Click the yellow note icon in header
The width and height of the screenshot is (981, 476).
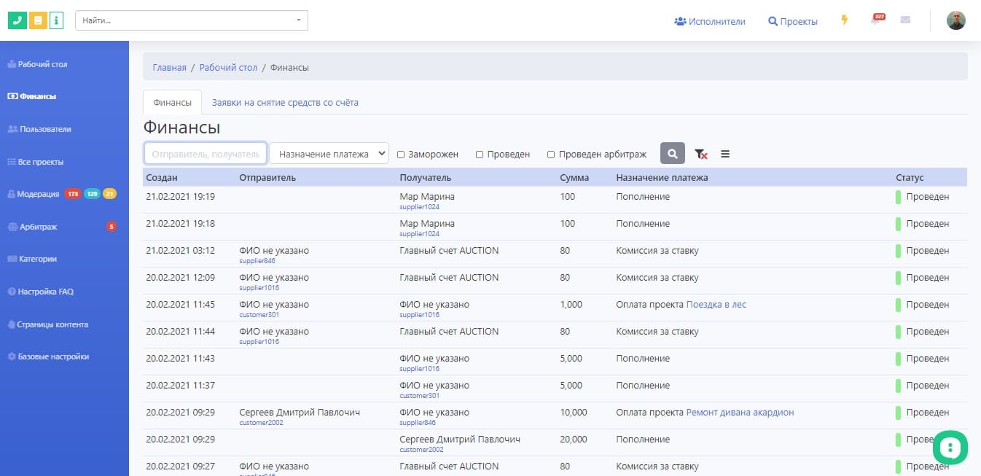(38, 20)
